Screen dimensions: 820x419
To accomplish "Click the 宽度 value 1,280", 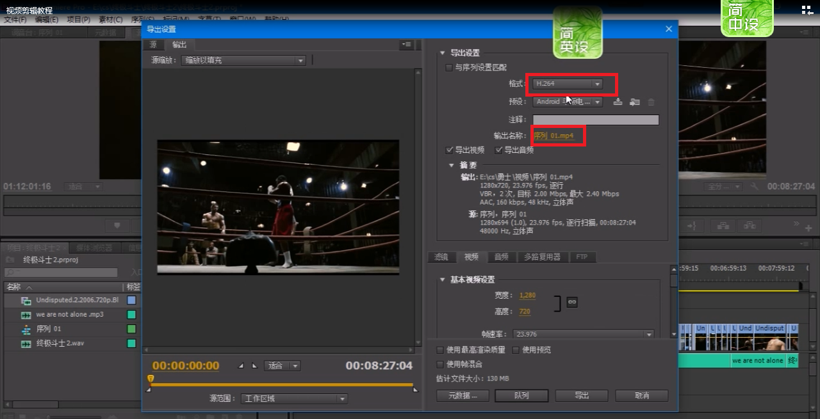I will click(x=527, y=296).
